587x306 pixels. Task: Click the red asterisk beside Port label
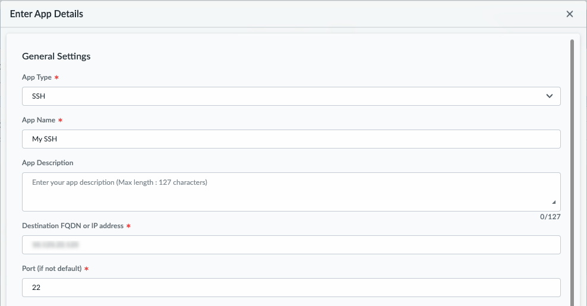pyautogui.click(x=87, y=269)
